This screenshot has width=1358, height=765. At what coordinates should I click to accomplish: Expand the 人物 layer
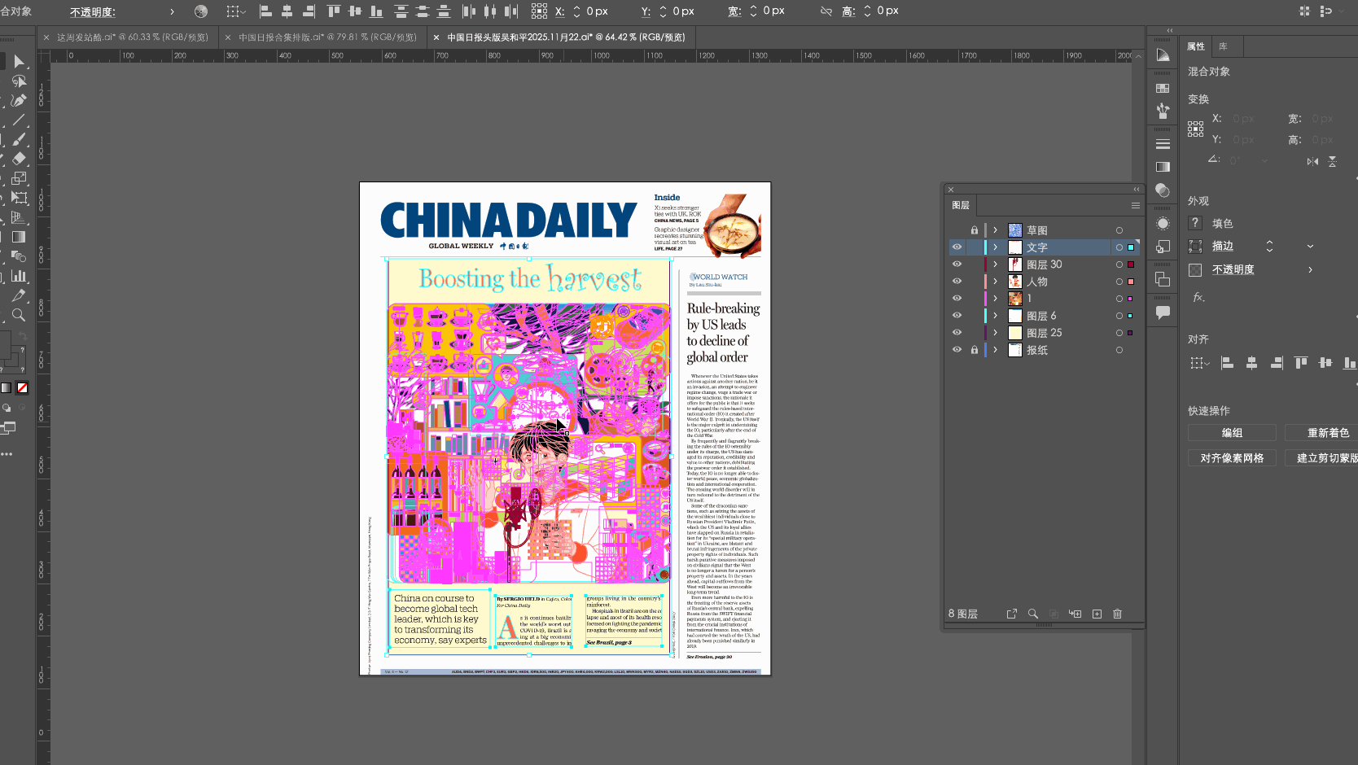(x=995, y=282)
